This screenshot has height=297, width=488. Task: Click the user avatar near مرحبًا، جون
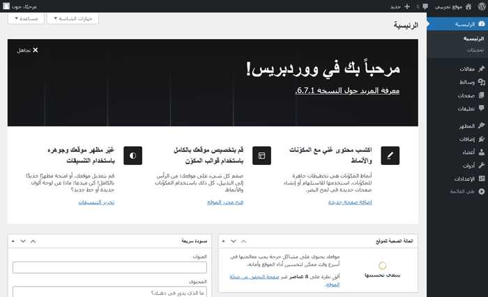click(x=6, y=6)
